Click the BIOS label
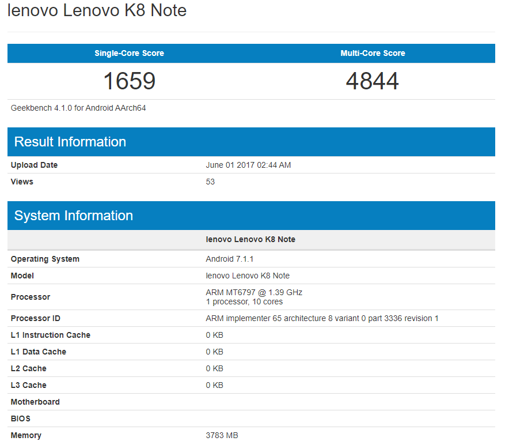The width and height of the screenshot is (505, 445). (21, 419)
